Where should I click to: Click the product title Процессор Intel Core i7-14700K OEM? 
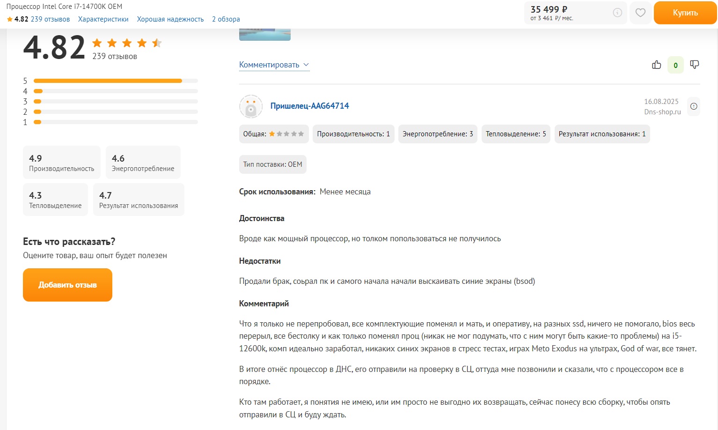(x=64, y=7)
